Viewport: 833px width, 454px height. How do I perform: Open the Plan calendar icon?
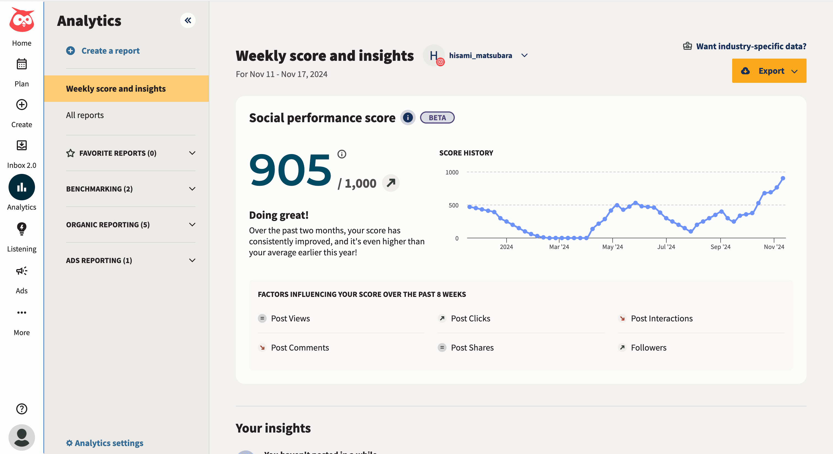coord(22,64)
